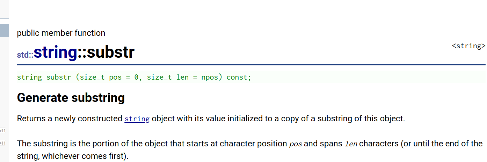This screenshot has height=162, width=487.
Task: Select the highlighted blue-gray sidebar item
Action: tap(4, 30)
